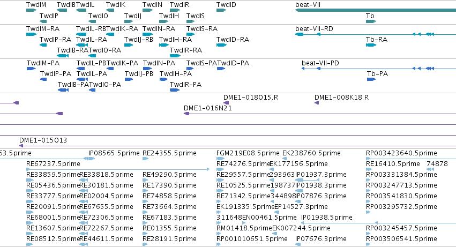
Task: Click the RE74858.5prime EST
Action: (x=145, y=201)
